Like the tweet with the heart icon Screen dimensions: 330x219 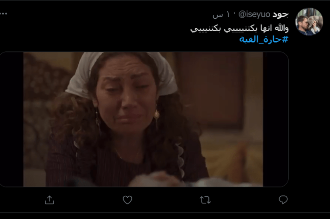coord(127,200)
